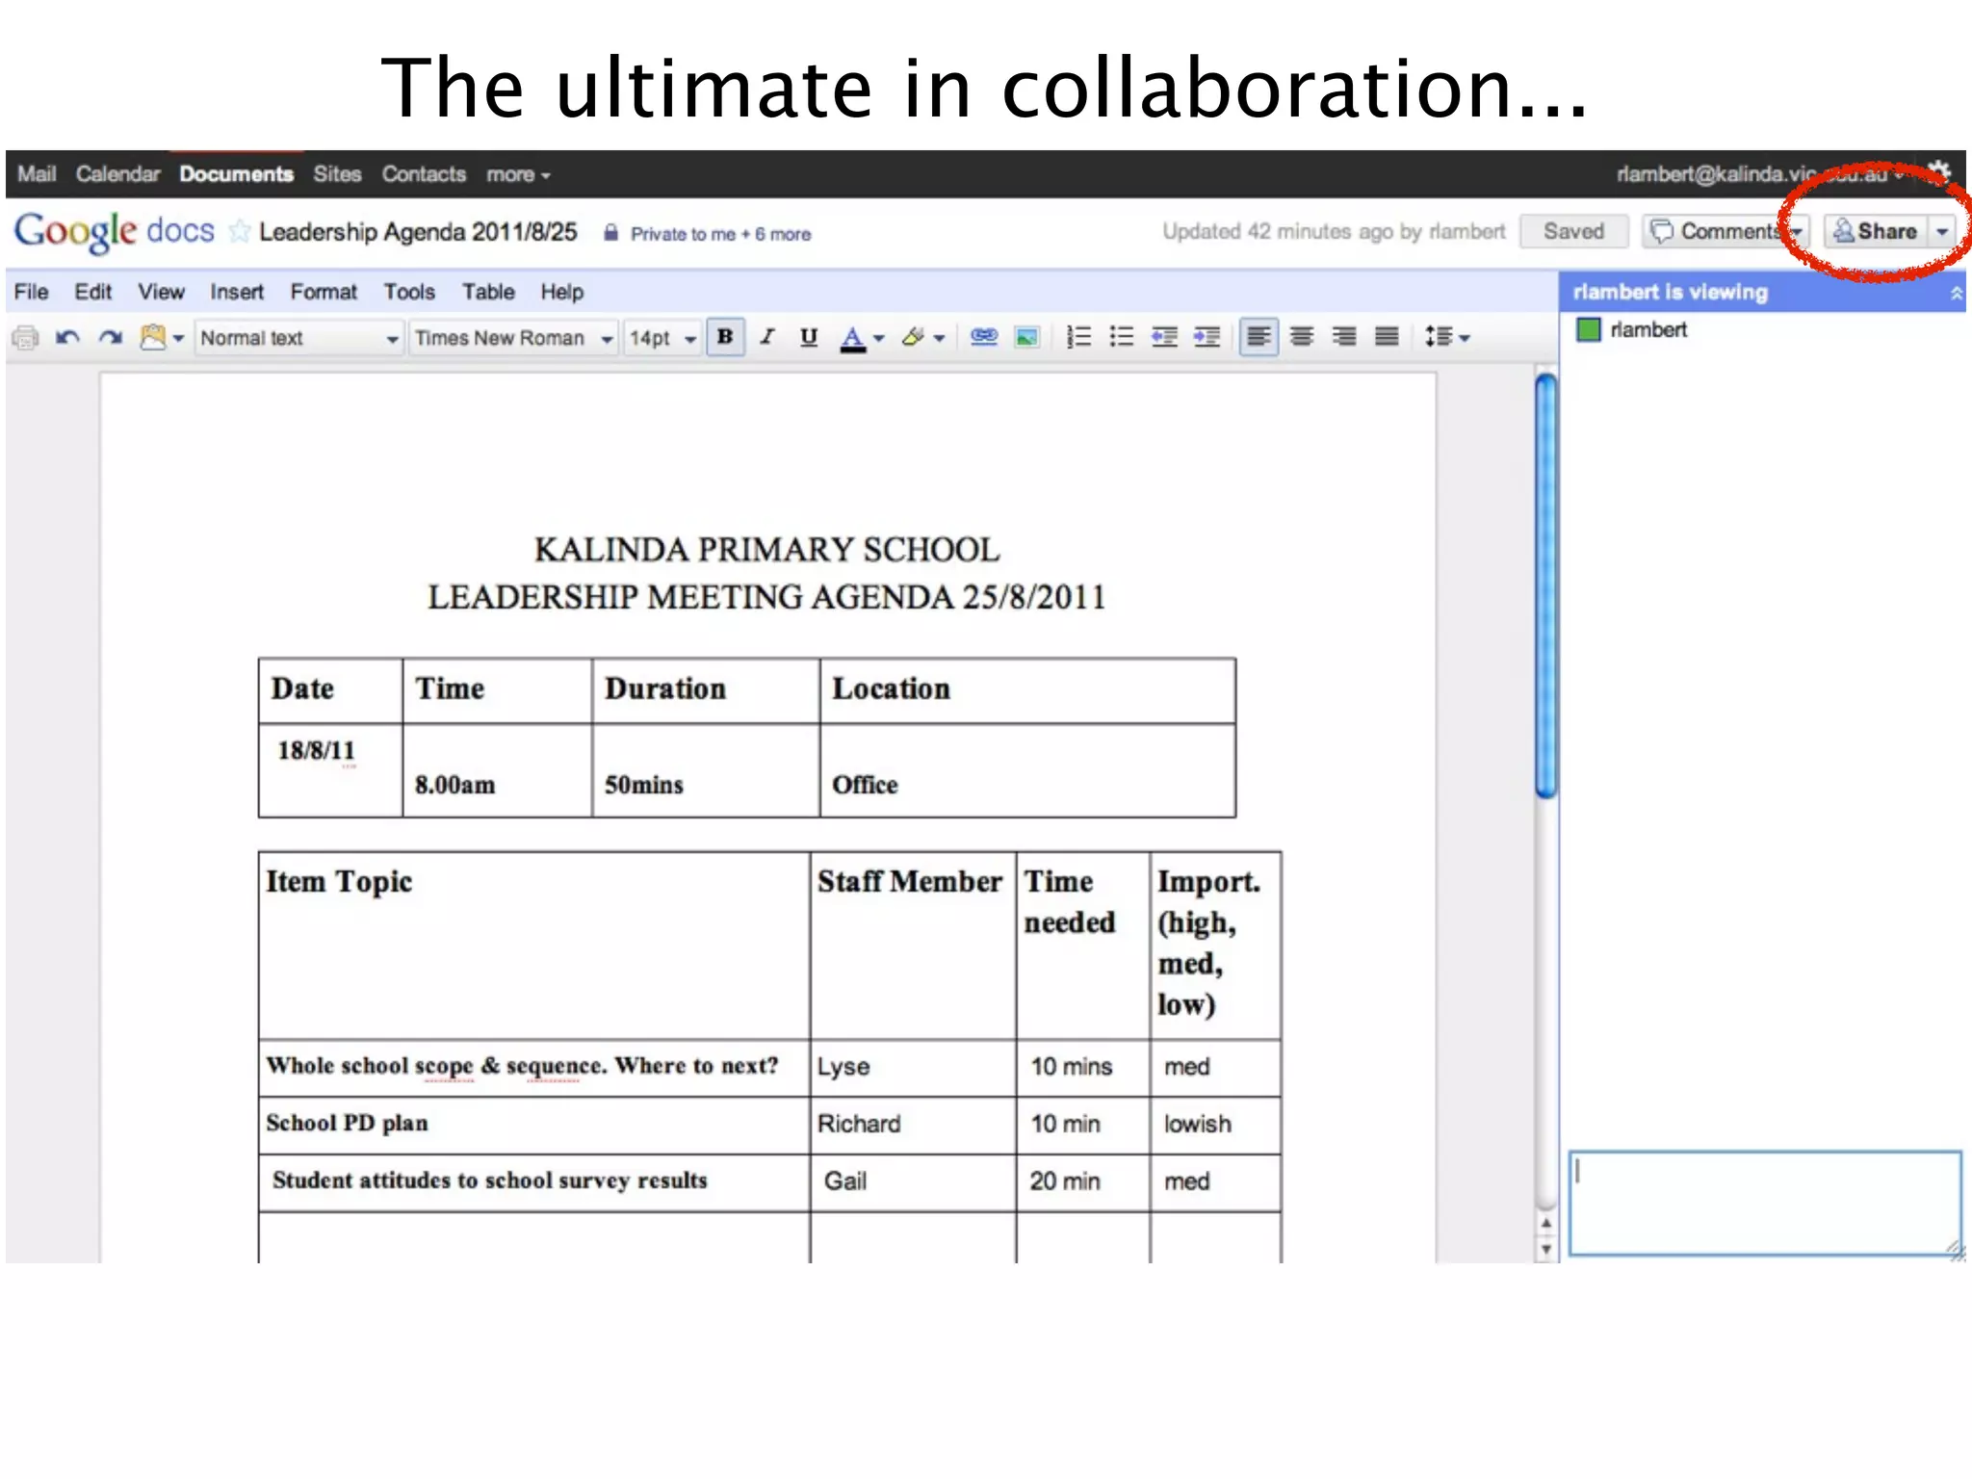Viewport: 1972px width, 1479px height.
Task: Click the web clipboard icon
Action: pos(152,337)
